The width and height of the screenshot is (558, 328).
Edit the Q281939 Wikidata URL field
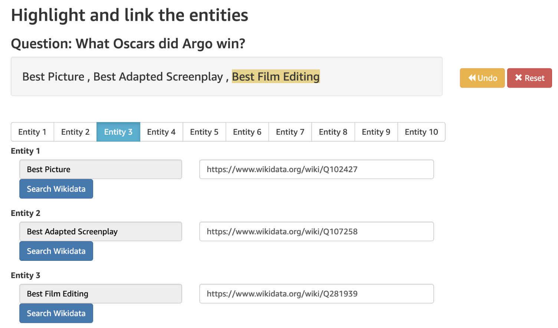pos(316,294)
